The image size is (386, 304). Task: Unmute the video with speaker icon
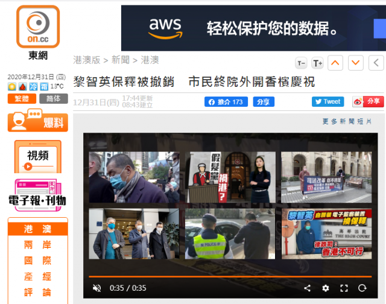pyautogui.click(x=96, y=288)
